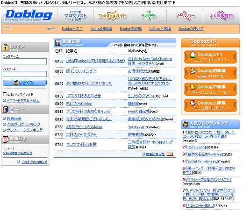Open blog 南半球からのつぶやき

(146, 119)
